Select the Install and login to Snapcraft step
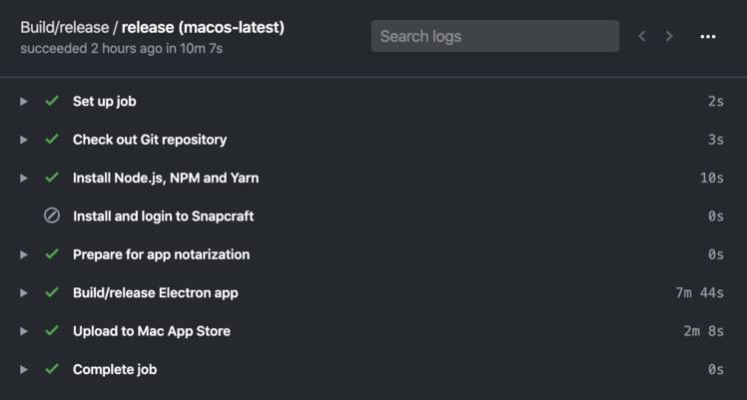 coord(372,215)
